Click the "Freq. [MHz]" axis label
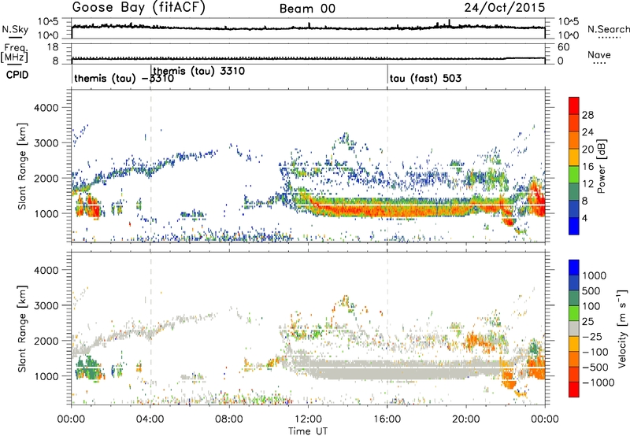Screen dimensions: 630x436 [14, 54]
